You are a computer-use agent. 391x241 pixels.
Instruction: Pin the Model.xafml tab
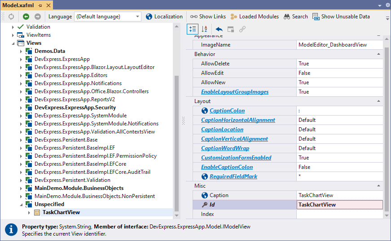click(40, 5)
